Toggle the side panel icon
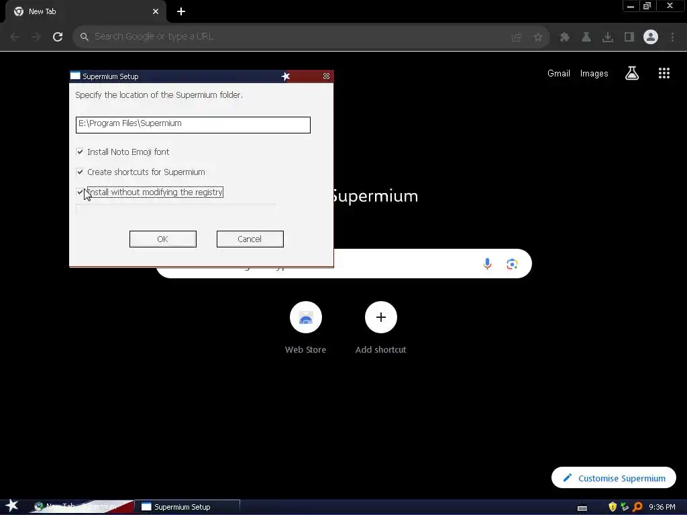This screenshot has width=687, height=515. pyautogui.click(x=629, y=38)
